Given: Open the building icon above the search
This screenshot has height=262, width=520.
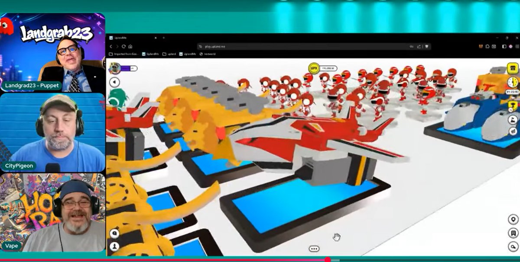Looking at the screenshot, I should point(513,233).
